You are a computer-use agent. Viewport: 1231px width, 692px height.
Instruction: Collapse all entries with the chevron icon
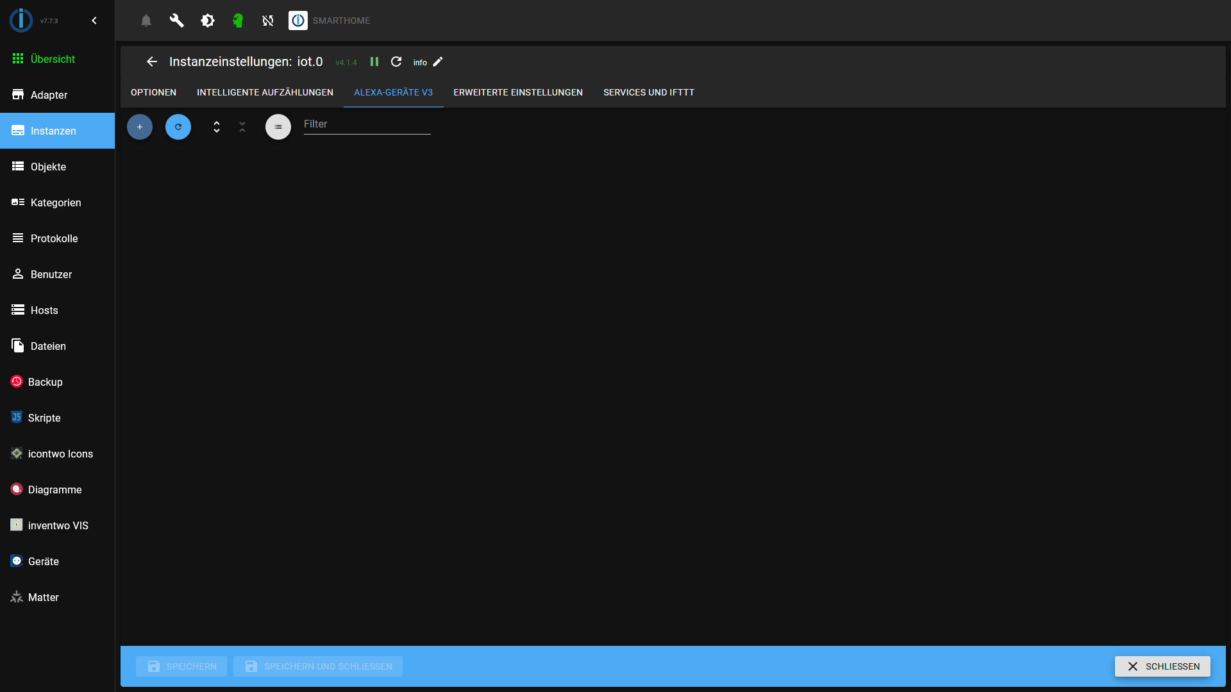[242, 127]
